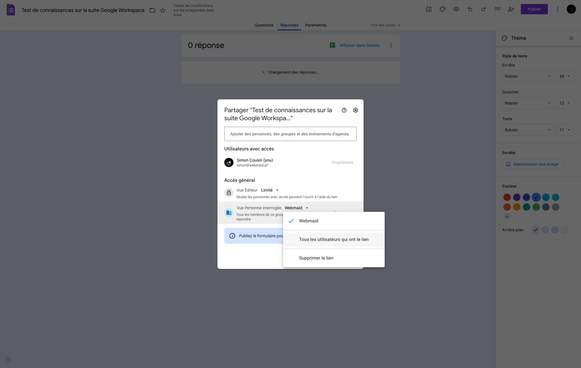Select the red theme color

point(507,197)
